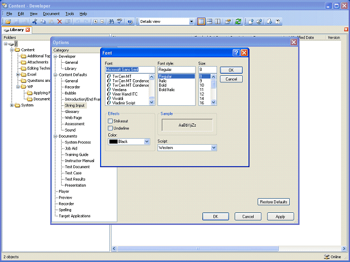Click the binoculars Find toolbar icon
The width and height of the screenshot is (350, 262).
click(x=111, y=22)
